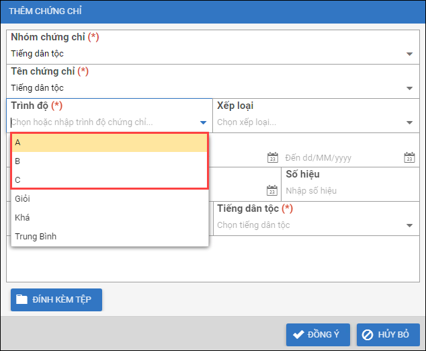Viewport: 426px width, 351px height.
Task: Select Trung Bình option
Action: 110,236
